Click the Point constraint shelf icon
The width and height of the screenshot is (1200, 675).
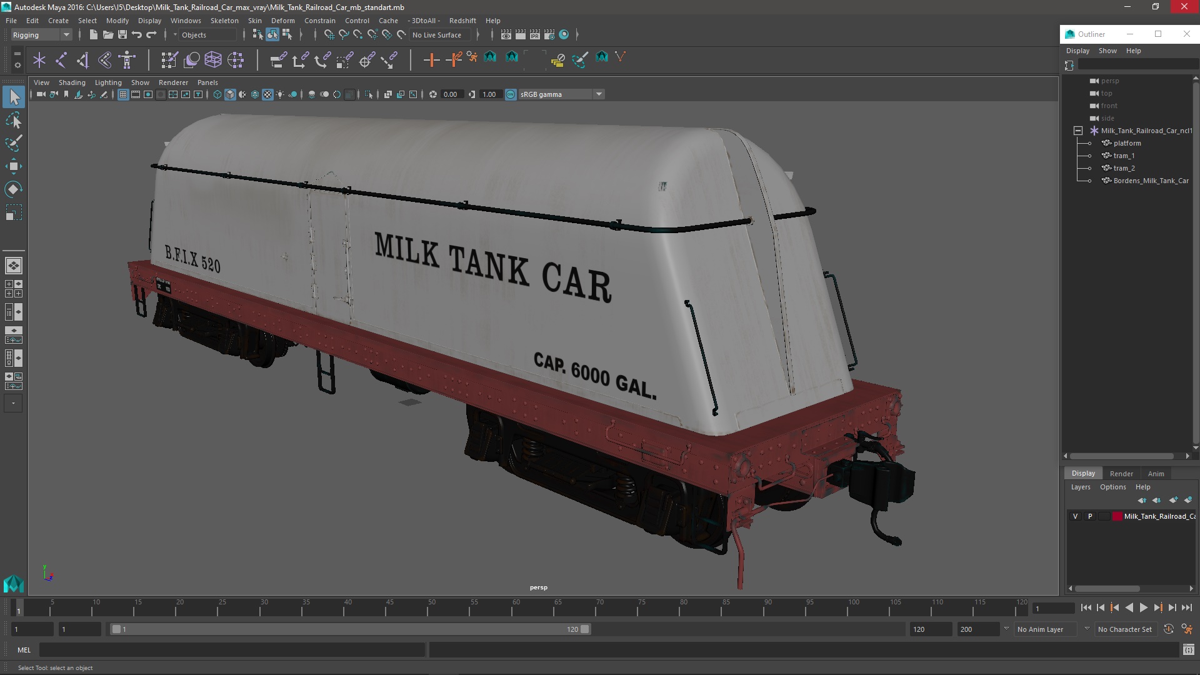coord(300,60)
